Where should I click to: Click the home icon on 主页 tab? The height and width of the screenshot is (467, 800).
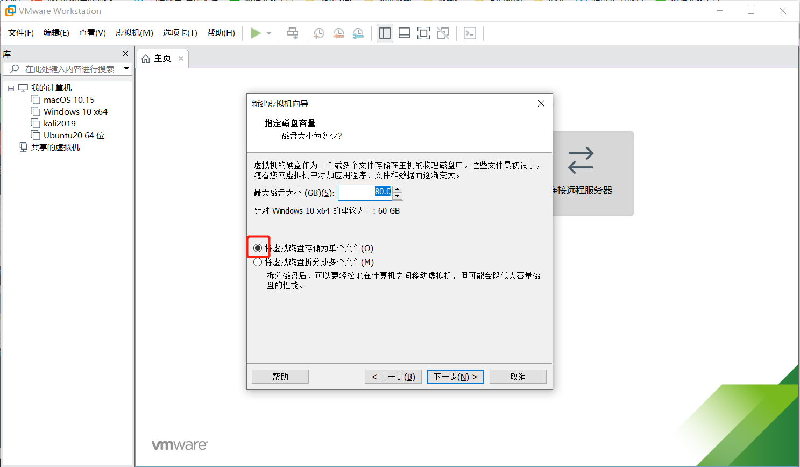[146, 59]
